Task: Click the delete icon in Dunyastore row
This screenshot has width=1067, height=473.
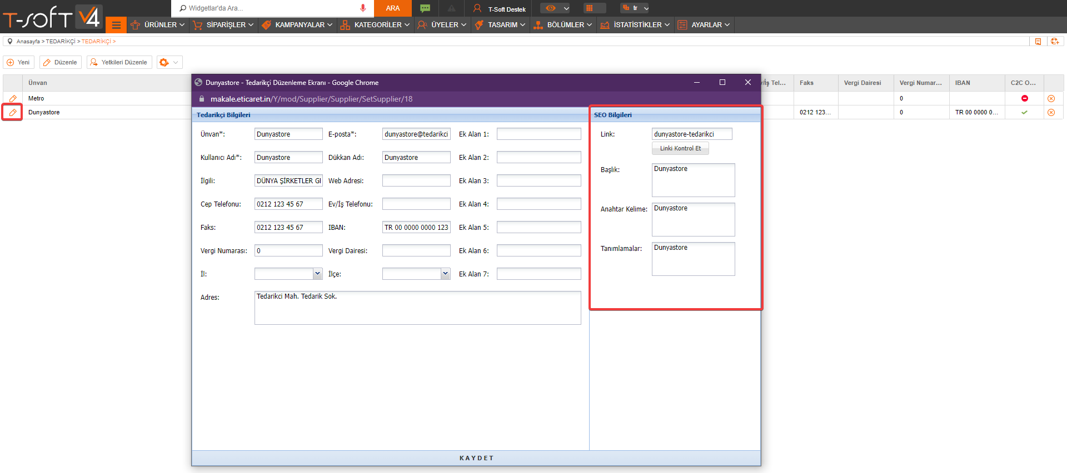Action: 1051,112
